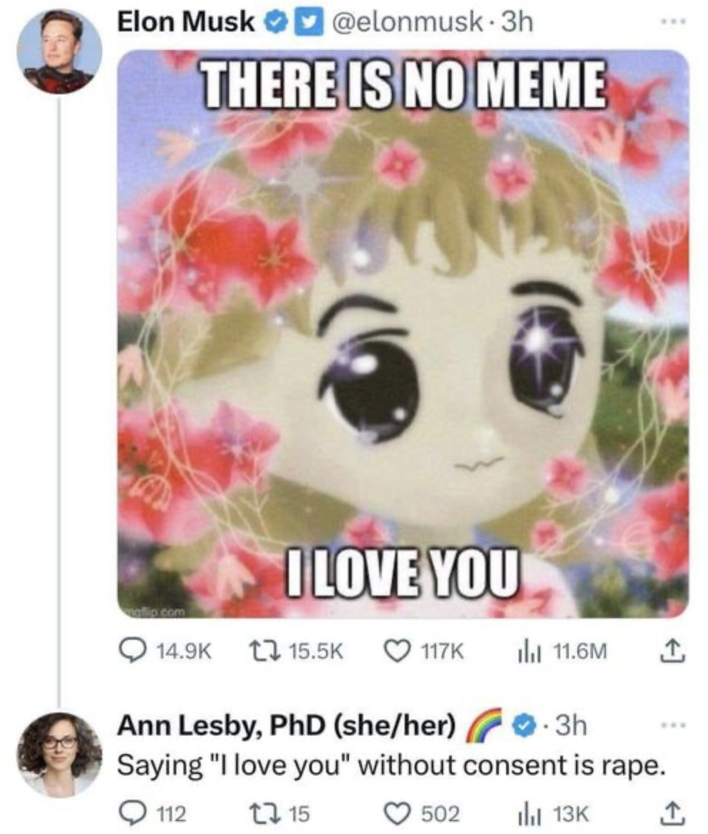Image resolution: width=708 pixels, height=834 pixels.
Task: Click the Ann Lesby, PhD (she/her) name
Action: tap(285, 727)
